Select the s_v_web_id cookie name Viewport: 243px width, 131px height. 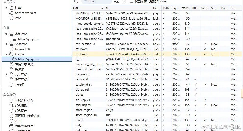coord(83,74)
